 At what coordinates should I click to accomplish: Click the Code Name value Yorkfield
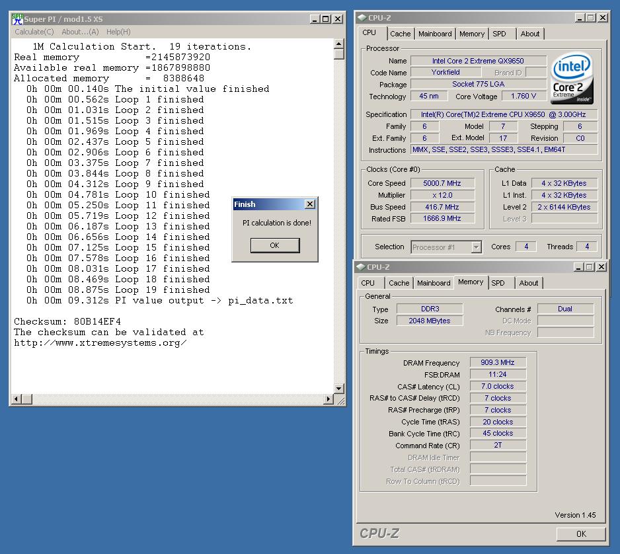(446, 72)
